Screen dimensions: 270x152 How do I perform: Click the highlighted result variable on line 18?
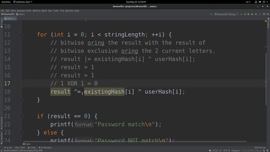60,92
